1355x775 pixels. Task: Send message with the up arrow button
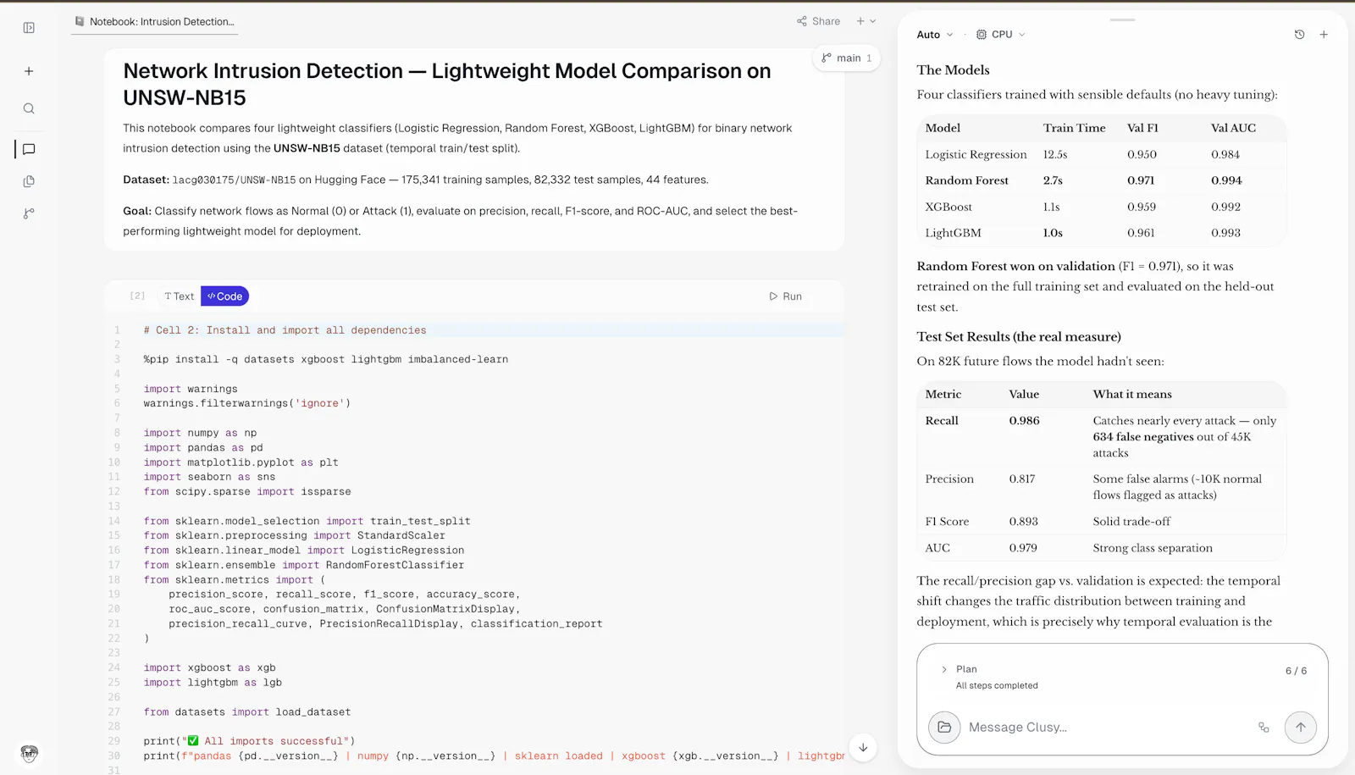tap(1301, 728)
